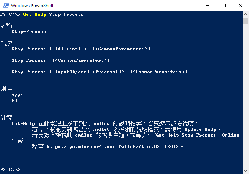Click the [-Id] <int[]> syntax line
The height and width of the screenshot is (174, 249).
(x=81, y=49)
